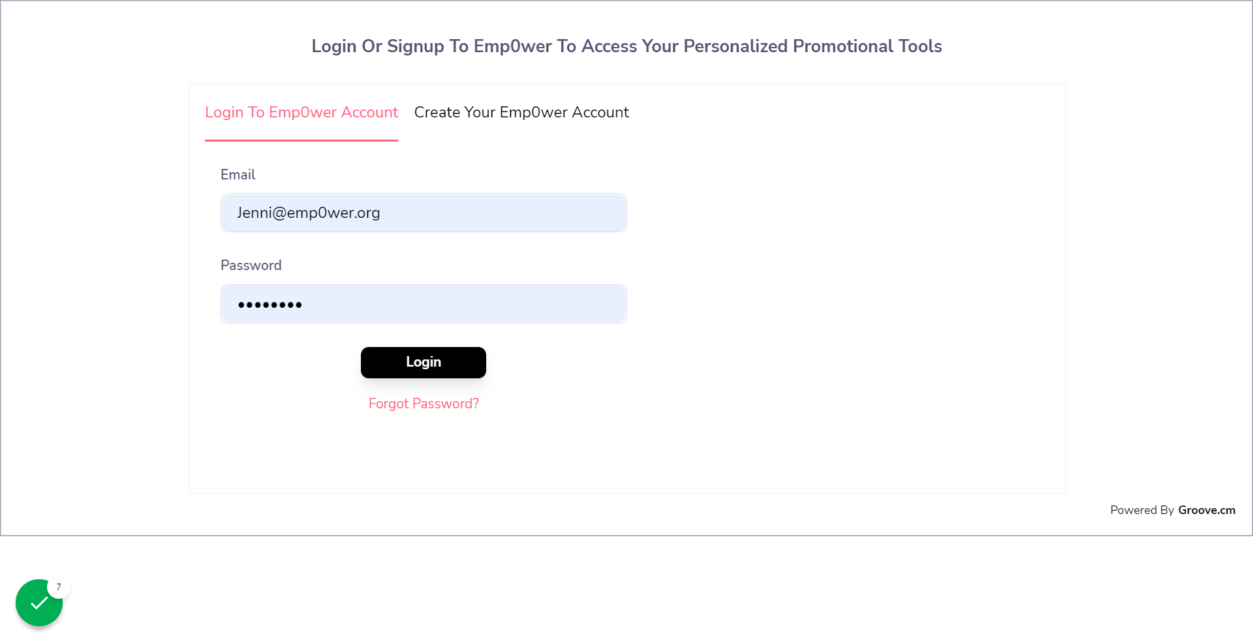Open the green checkmark widget

point(39,603)
